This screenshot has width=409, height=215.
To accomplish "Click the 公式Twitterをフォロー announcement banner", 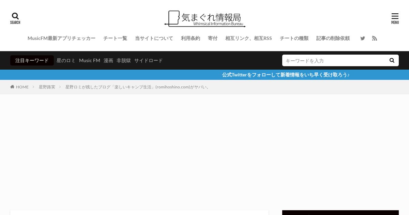I will click(x=286, y=75).
